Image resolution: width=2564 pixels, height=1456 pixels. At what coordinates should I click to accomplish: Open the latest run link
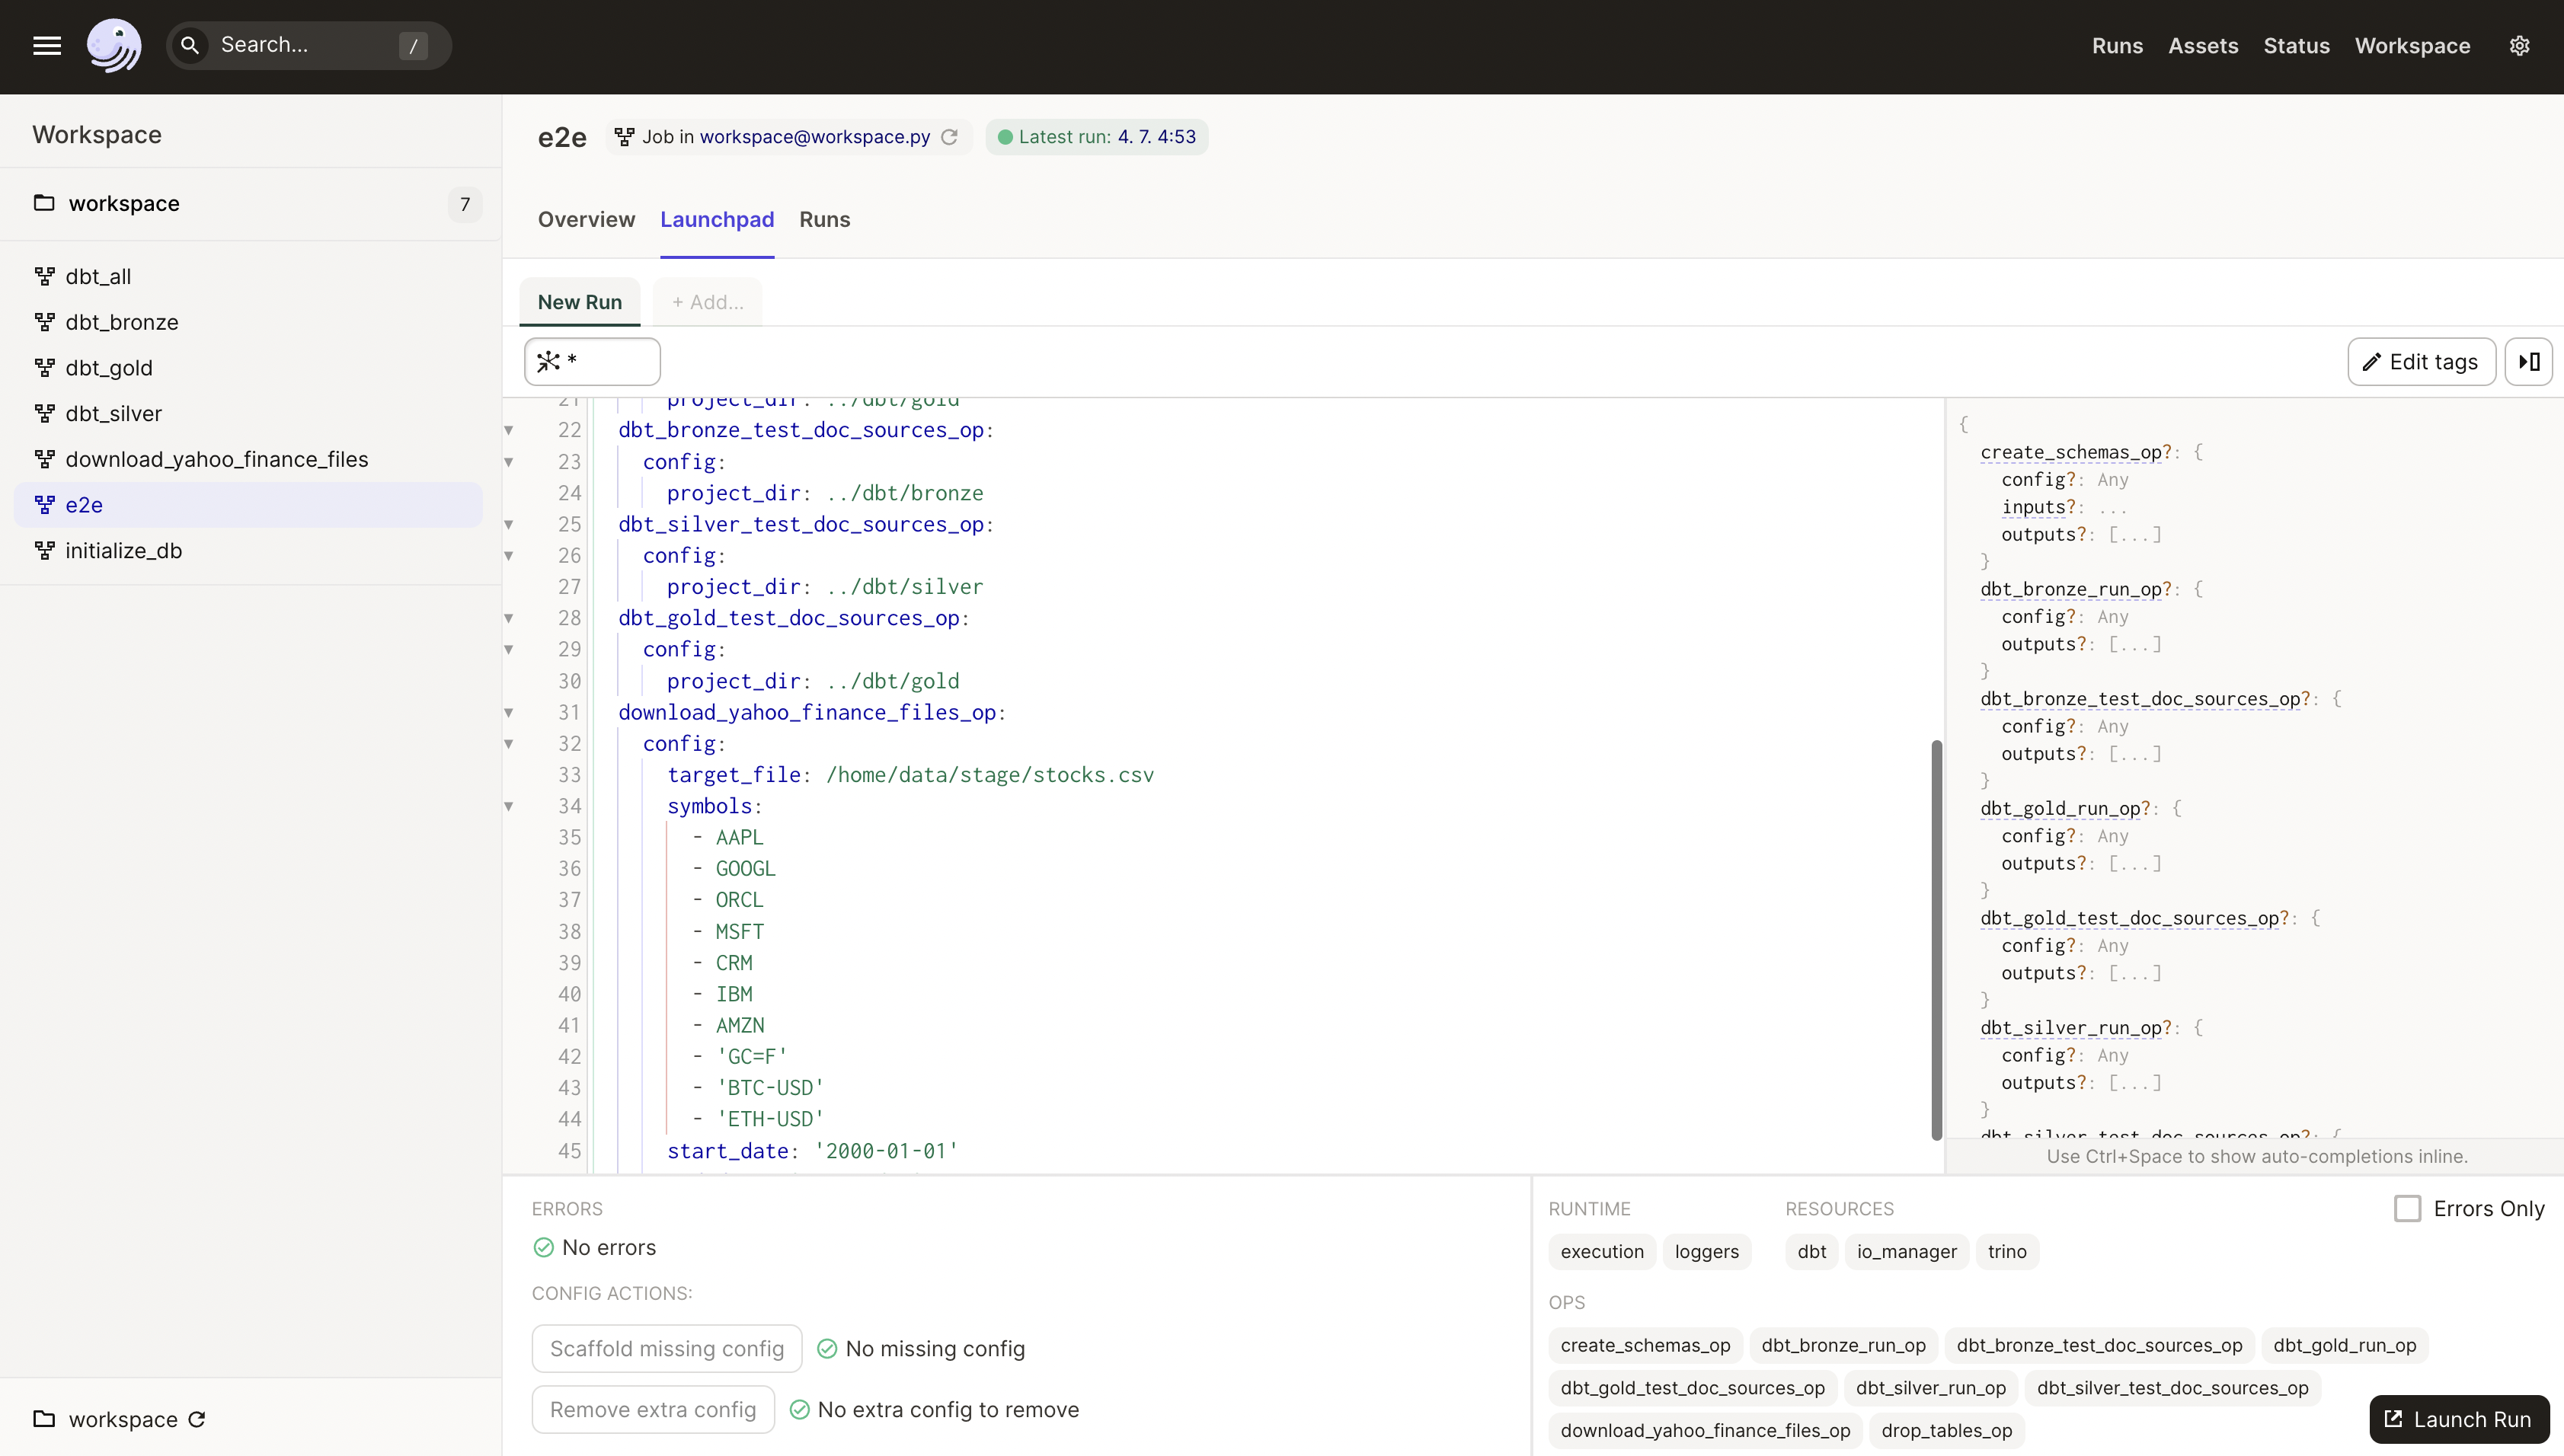point(1156,137)
